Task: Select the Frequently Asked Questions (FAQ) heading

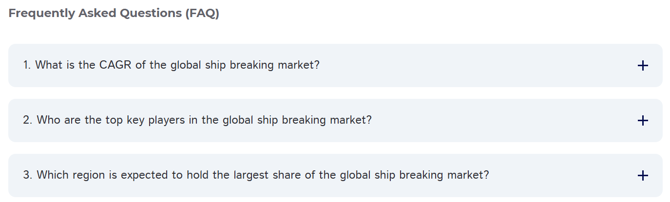Action: click(114, 13)
